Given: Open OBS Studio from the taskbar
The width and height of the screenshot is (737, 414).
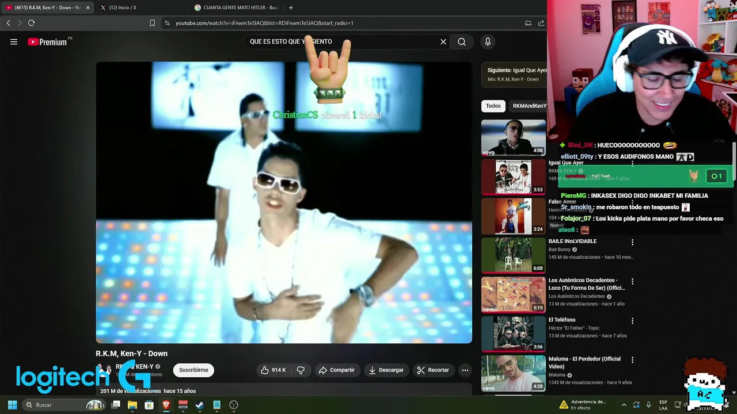Looking at the screenshot, I should click(x=234, y=405).
